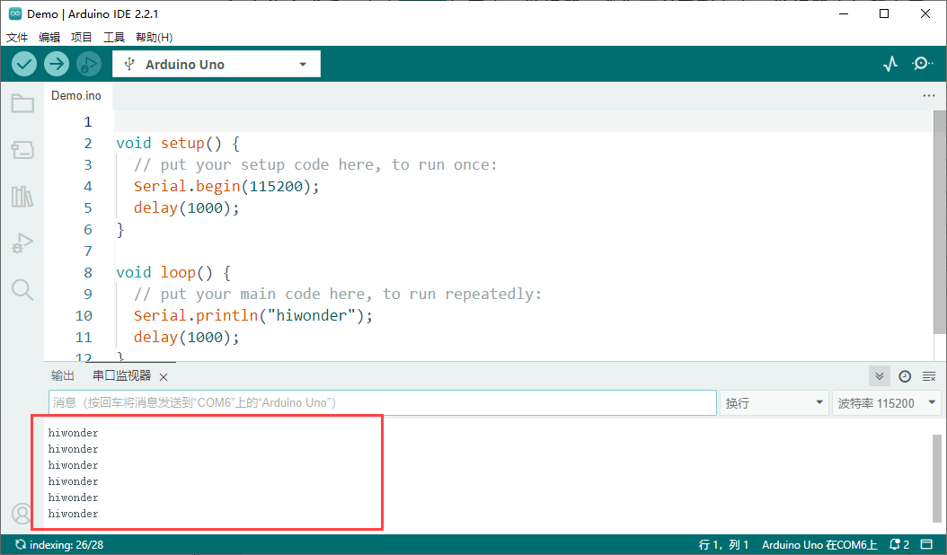Screen dimensions: 947x555
Task: Switch to the 输出 output tab
Action: coord(63,376)
